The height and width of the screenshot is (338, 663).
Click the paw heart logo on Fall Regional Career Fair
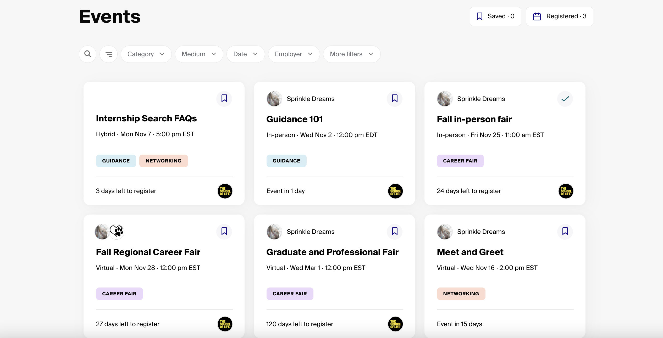tap(117, 232)
